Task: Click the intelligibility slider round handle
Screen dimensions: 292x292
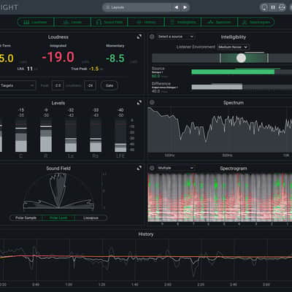Action: (x=241, y=58)
